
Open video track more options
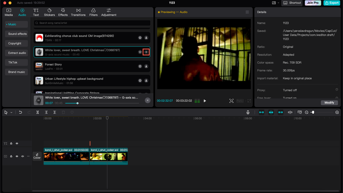pyautogui.click(x=28, y=156)
